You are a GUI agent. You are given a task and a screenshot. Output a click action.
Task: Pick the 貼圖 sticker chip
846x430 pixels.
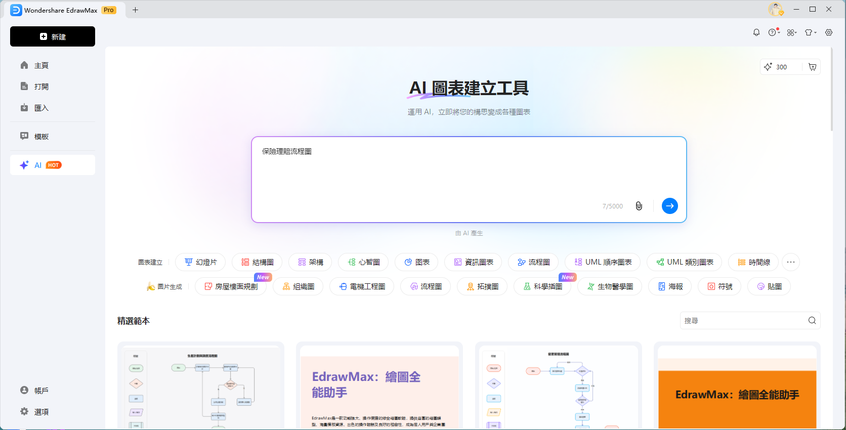[769, 286]
